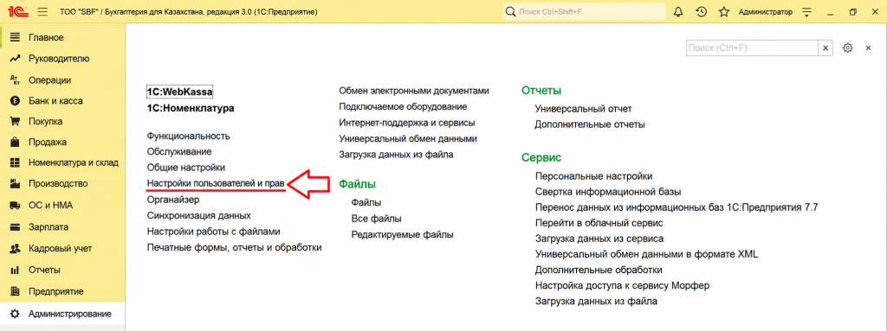The width and height of the screenshot is (887, 331).
Task: Open Дополнительные отчеты
Action: [x=590, y=124]
